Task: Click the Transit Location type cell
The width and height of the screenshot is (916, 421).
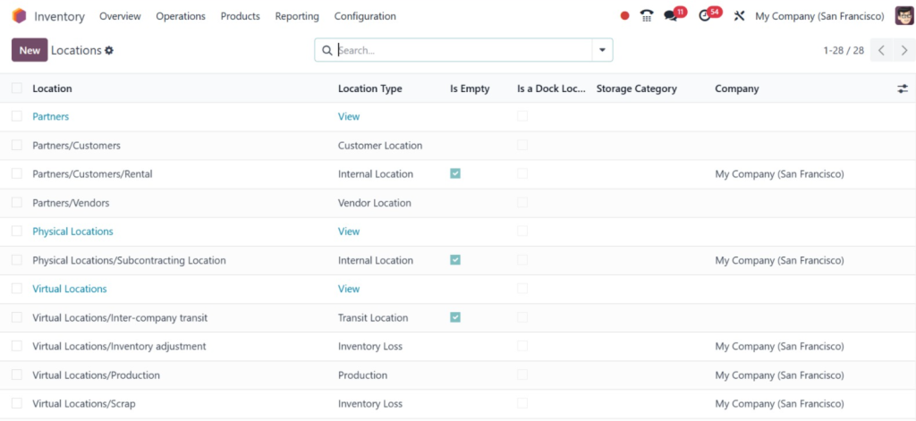Action: (x=373, y=318)
